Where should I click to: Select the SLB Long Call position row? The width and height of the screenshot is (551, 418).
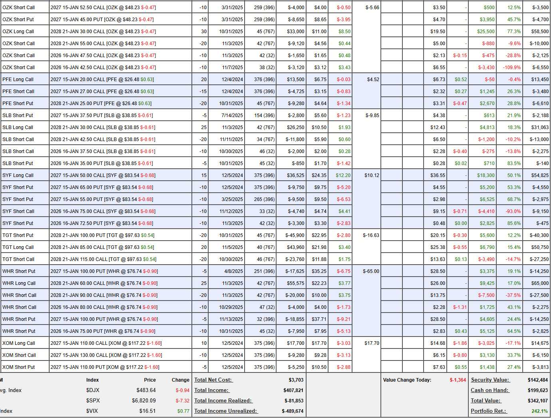(x=18, y=127)
